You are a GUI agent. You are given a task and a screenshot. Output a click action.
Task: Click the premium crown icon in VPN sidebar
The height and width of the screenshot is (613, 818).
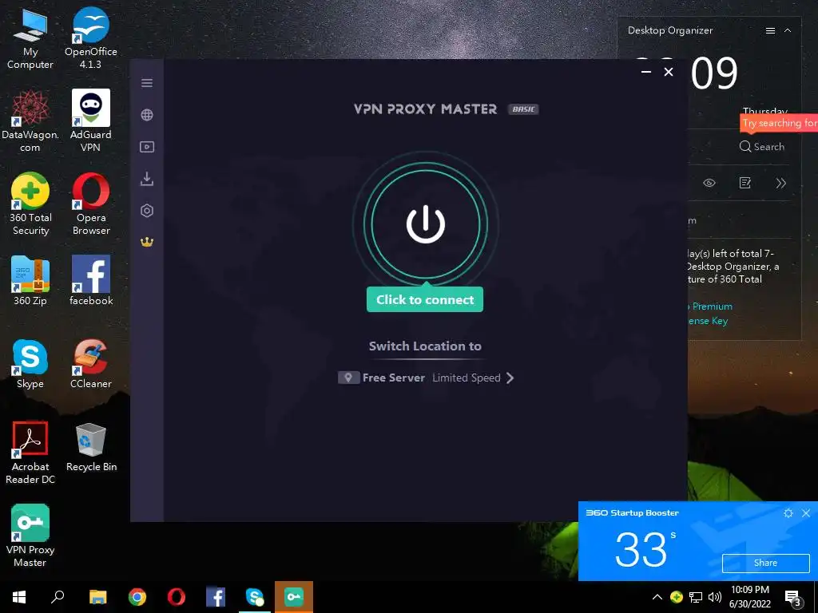[147, 242]
